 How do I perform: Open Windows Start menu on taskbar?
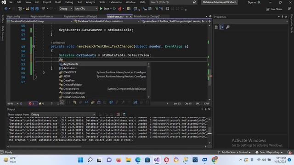pos(81,160)
